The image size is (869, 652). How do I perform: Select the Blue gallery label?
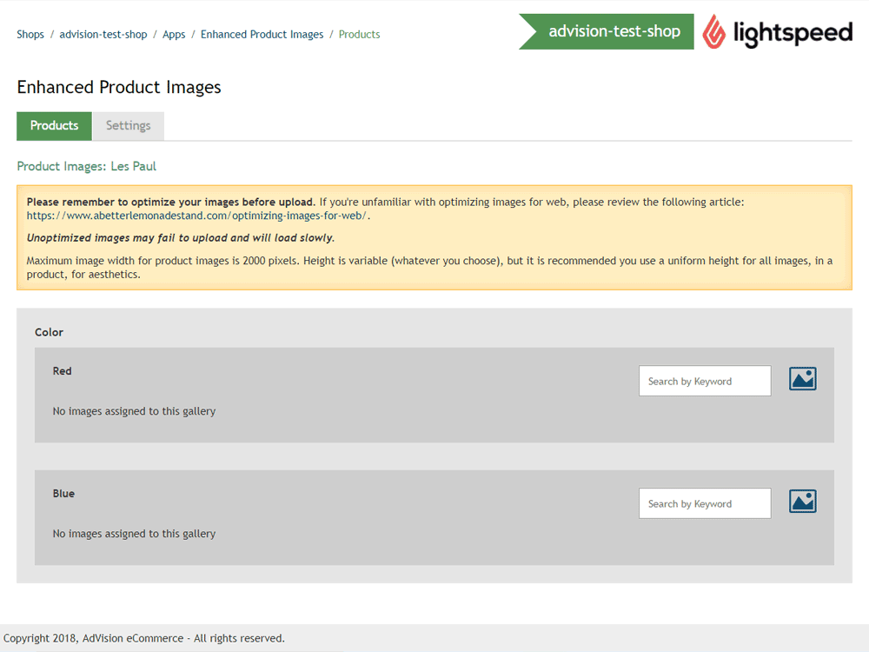63,494
